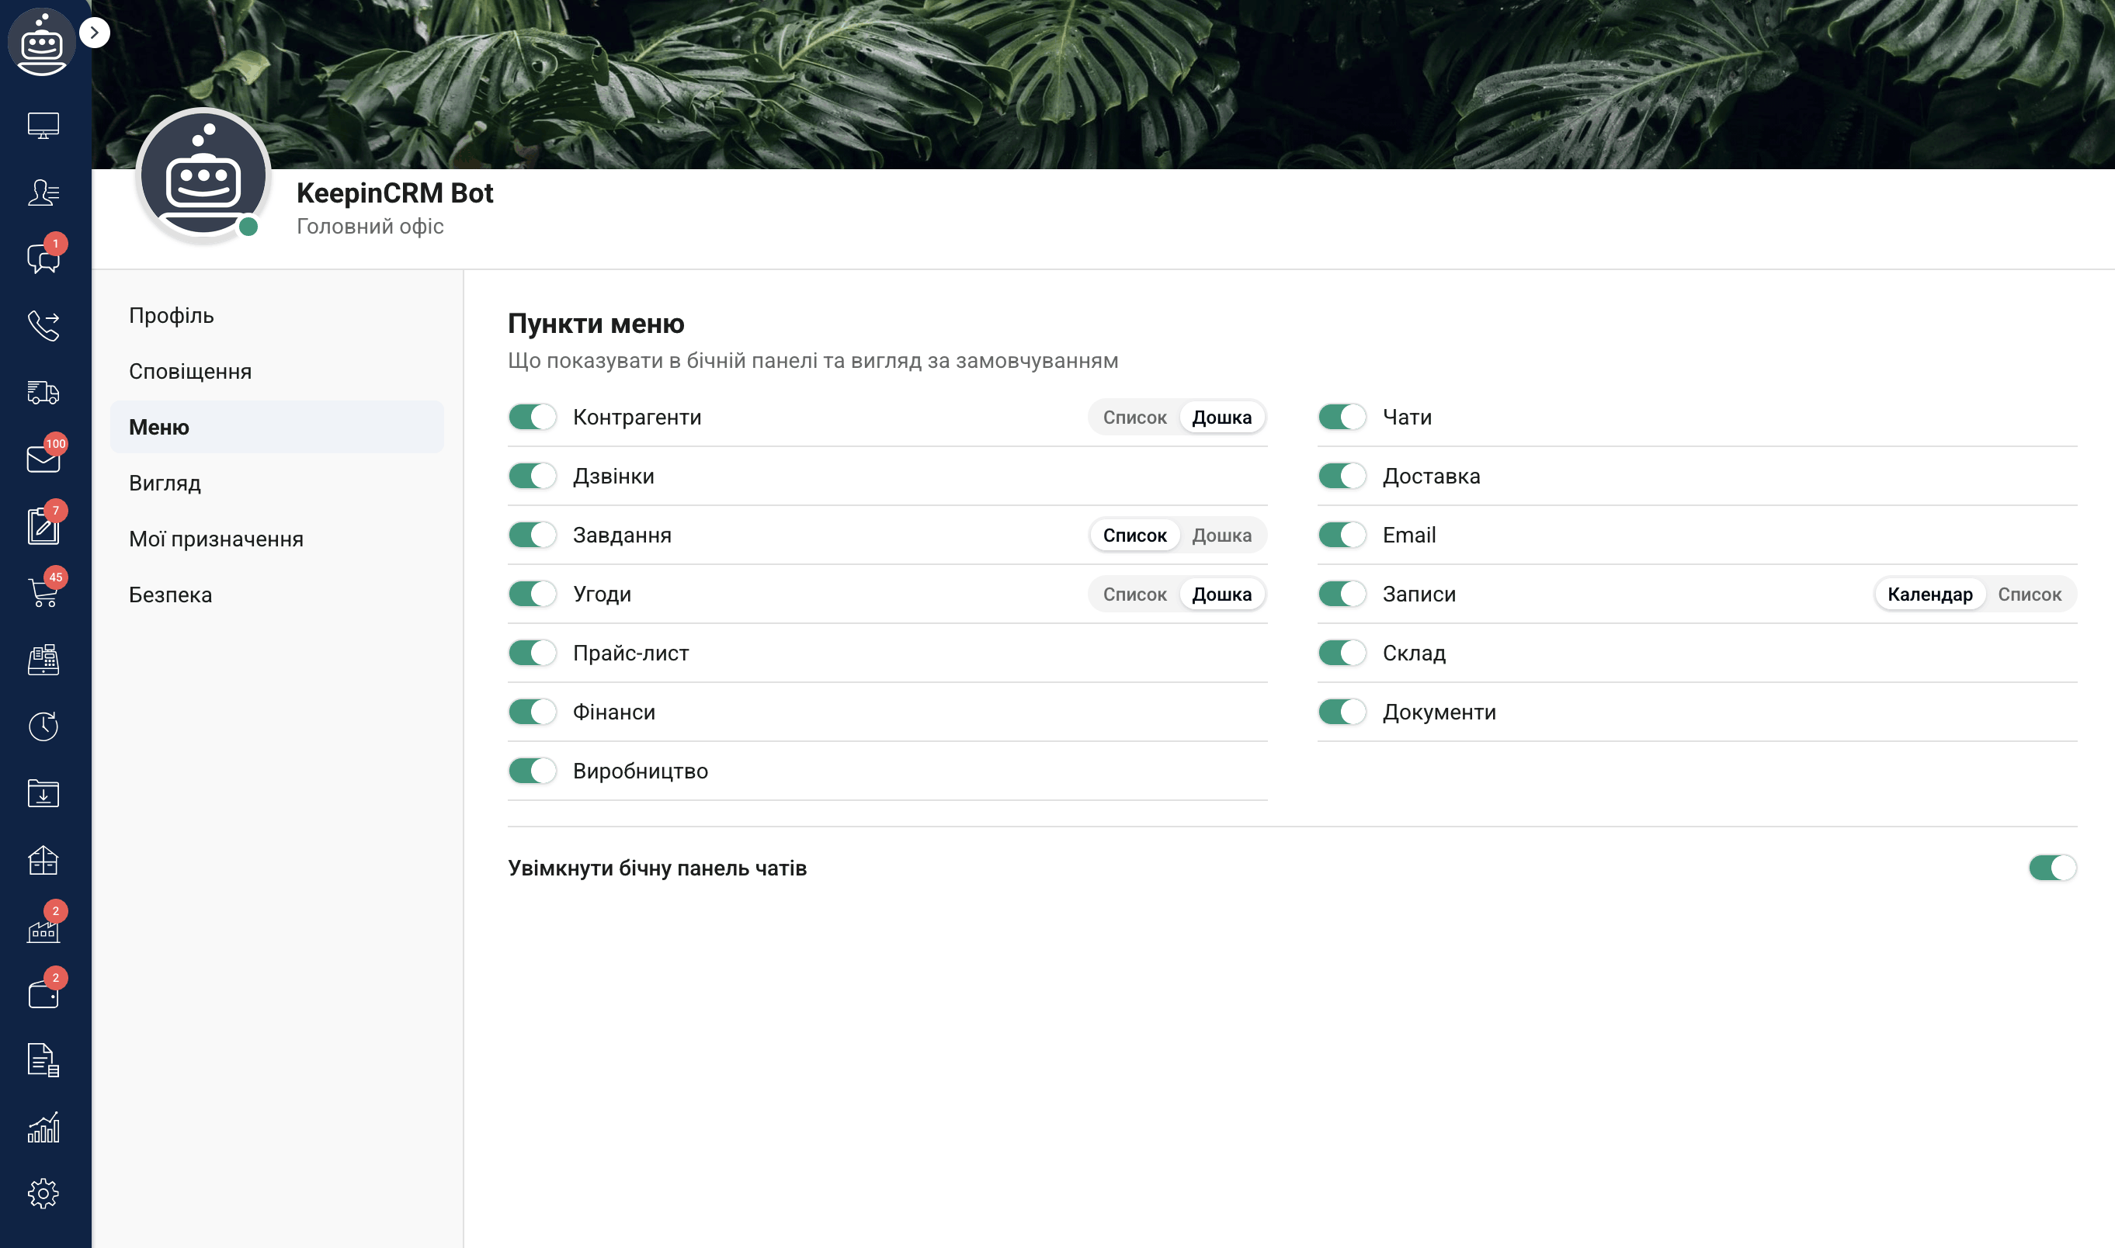Open the chats icon in sidebar
The height and width of the screenshot is (1248, 2115).
pyautogui.click(x=43, y=258)
